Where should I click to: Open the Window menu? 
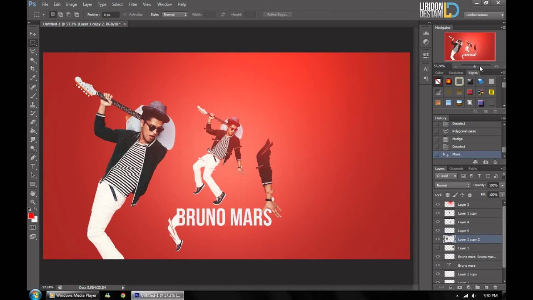tap(164, 4)
